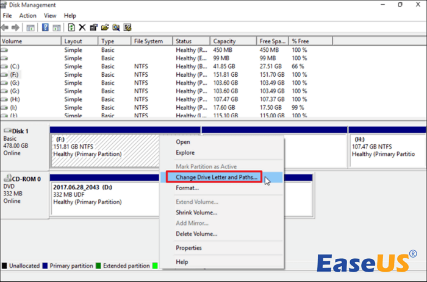
Task: Click the black X Delete toolbar icon
Action: click(x=84, y=27)
